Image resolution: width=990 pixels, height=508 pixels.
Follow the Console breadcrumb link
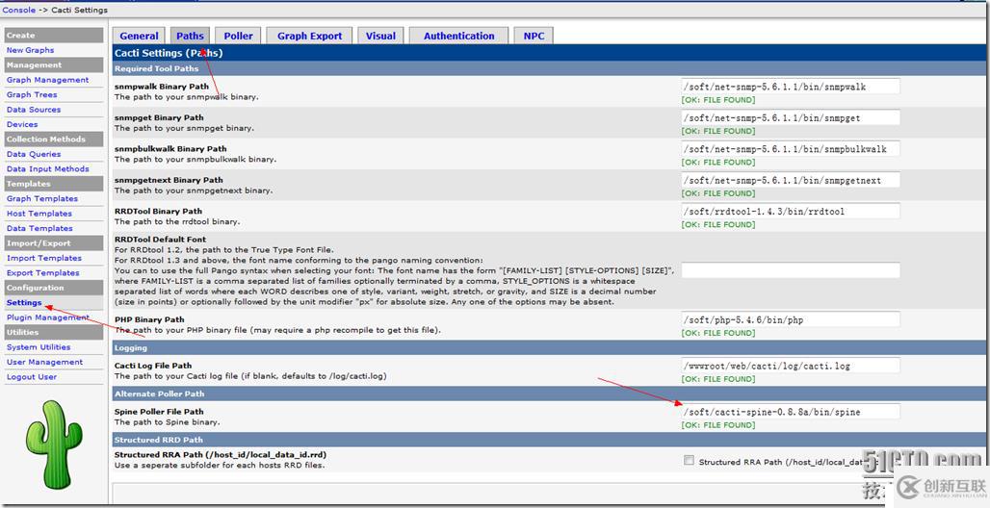point(19,10)
